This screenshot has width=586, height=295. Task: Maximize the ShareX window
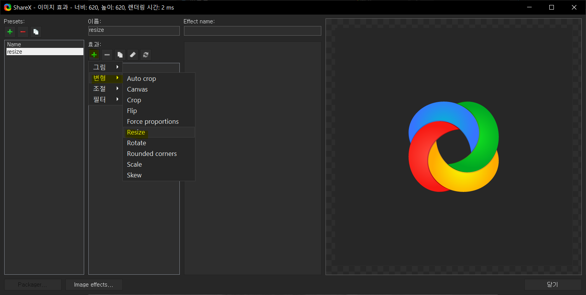click(552, 7)
